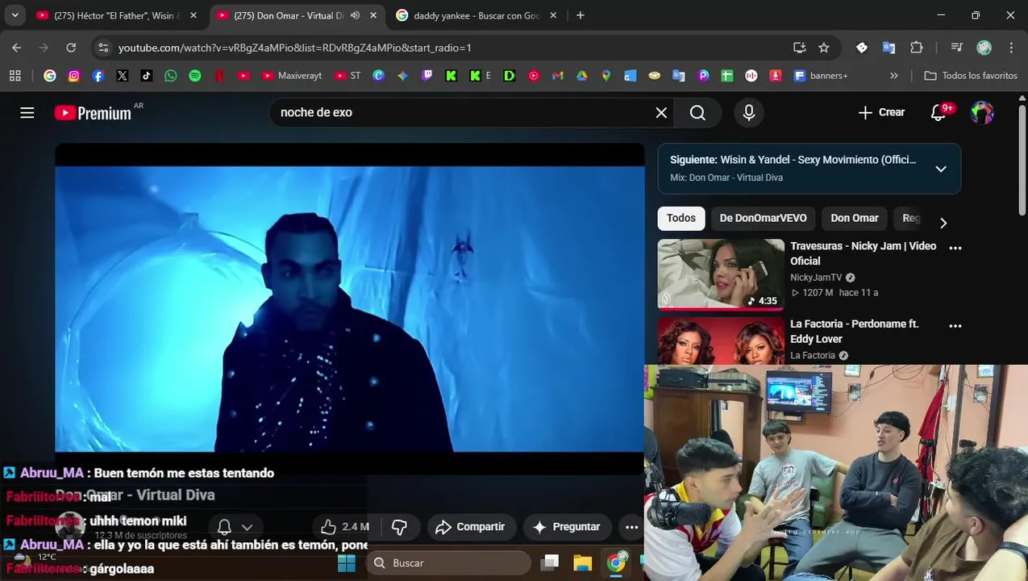Open the WhatsApp bookmark
The image size is (1028, 581).
pyautogui.click(x=171, y=76)
